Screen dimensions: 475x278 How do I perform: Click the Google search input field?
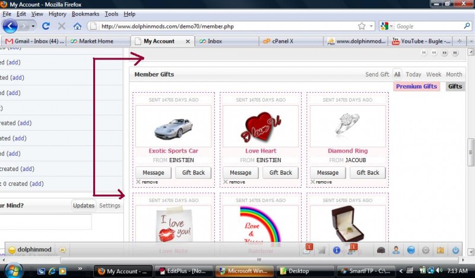pyautogui.click(x=428, y=26)
